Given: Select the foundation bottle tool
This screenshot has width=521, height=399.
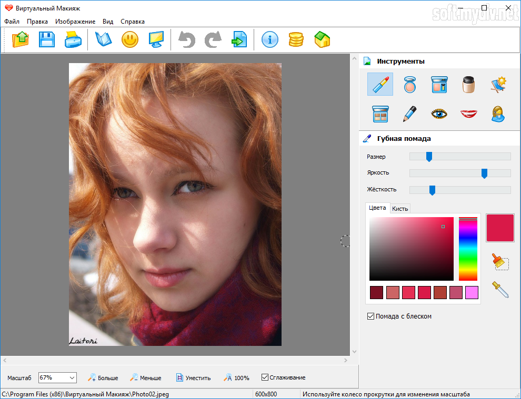Looking at the screenshot, I should click(468, 84).
